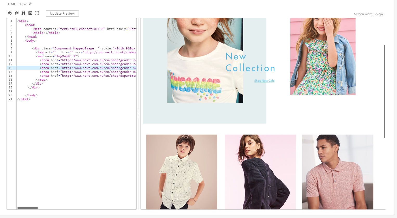The width and height of the screenshot is (397, 218).
Task: Select the woman in dark sweater image
Action: (260, 172)
